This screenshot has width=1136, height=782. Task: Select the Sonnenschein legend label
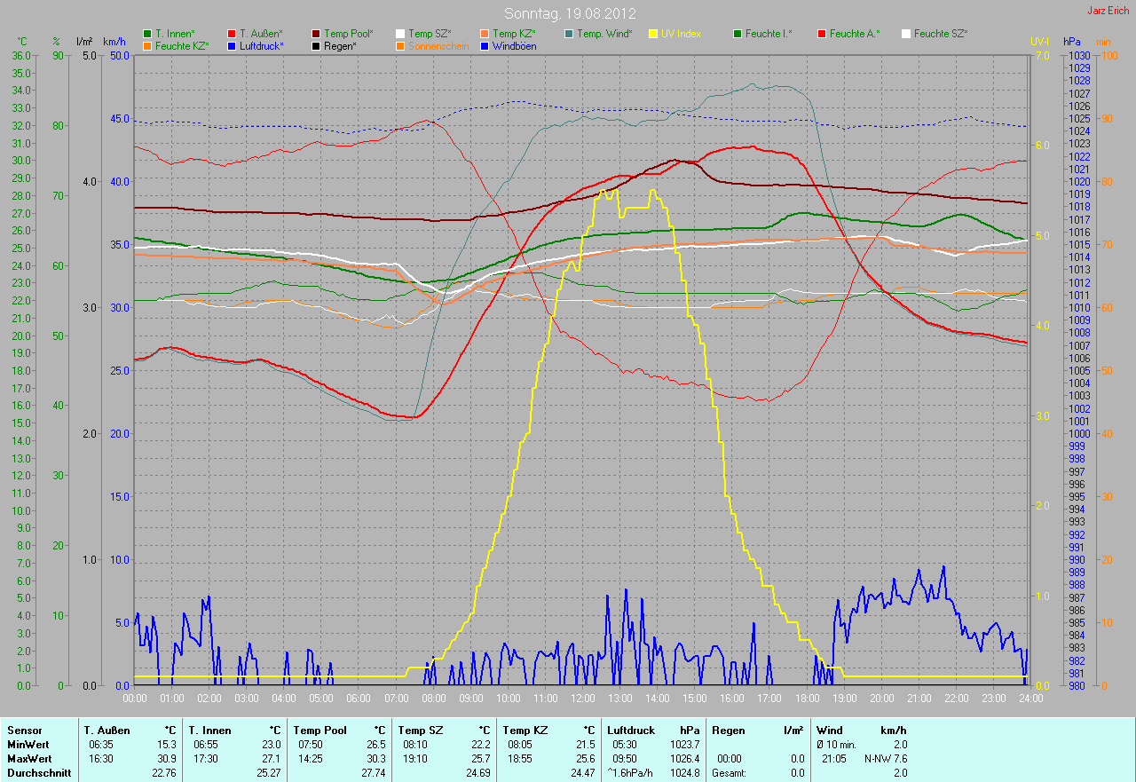click(x=438, y=45)
